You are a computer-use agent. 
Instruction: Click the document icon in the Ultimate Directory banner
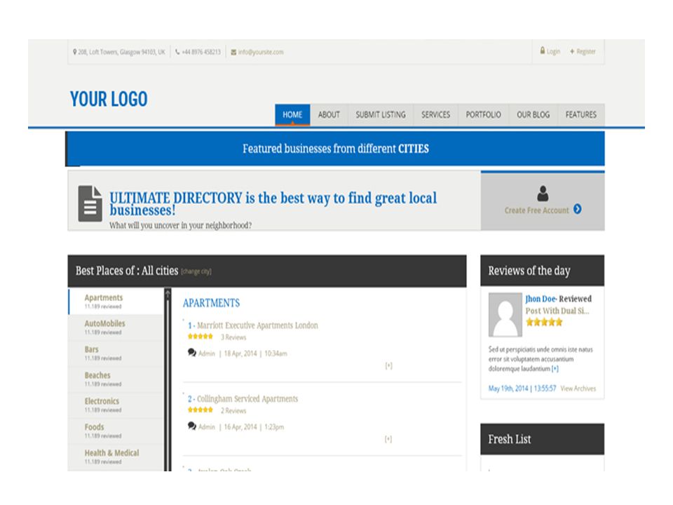pyautogui.click(x=90, y=203)
